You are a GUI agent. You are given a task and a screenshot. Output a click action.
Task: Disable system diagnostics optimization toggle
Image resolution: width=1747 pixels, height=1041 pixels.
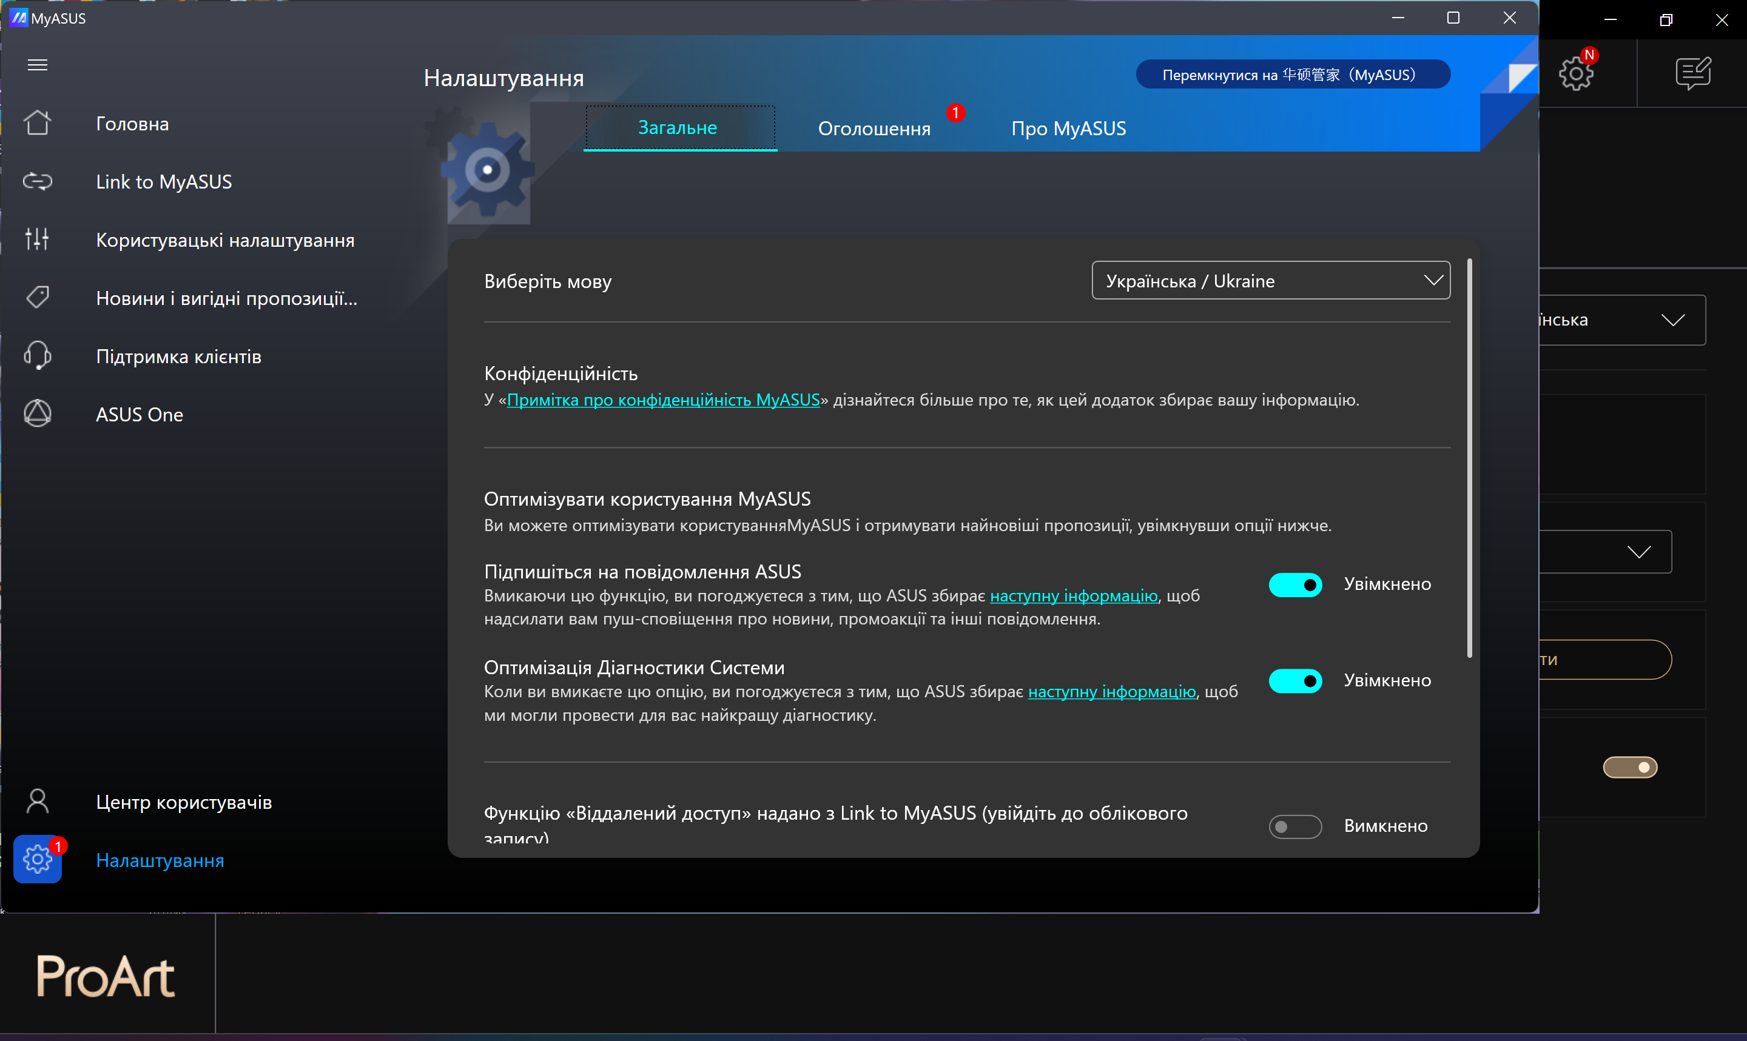pos(1294,680)
